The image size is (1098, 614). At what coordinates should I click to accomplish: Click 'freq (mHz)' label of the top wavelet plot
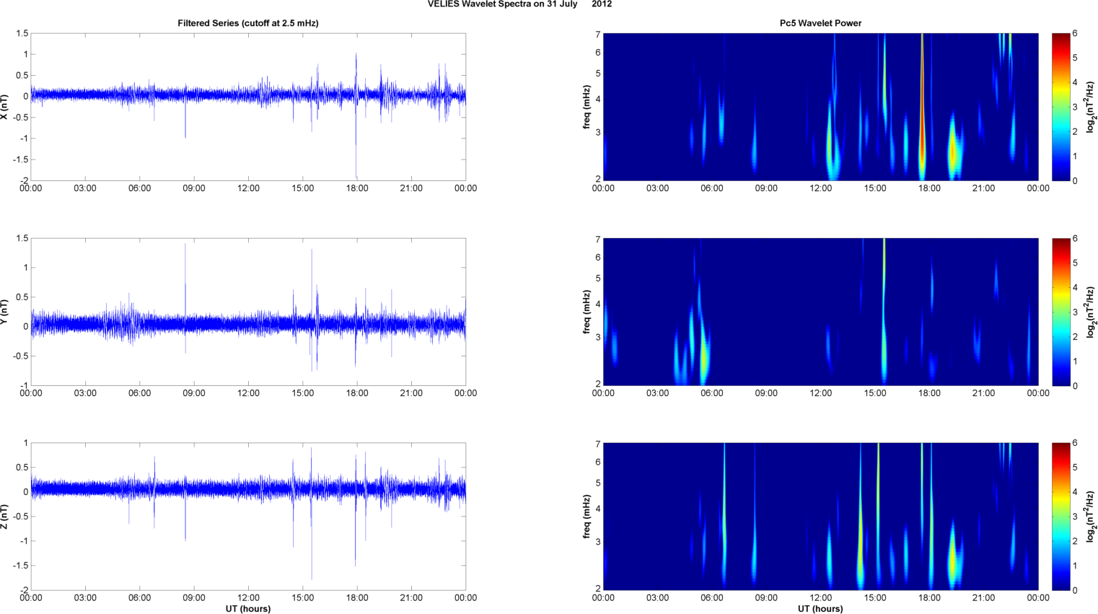(587, 107)
